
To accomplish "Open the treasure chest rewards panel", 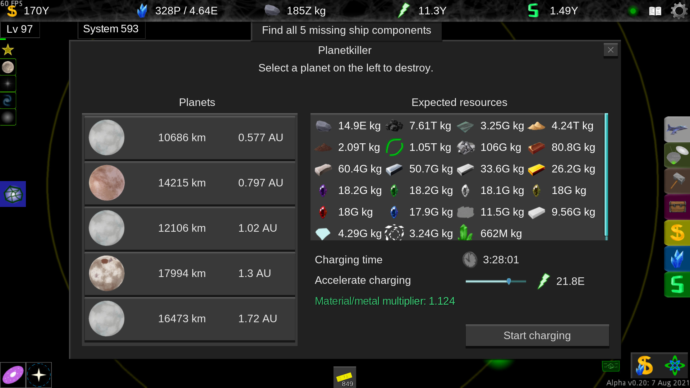I will [677, 207].
